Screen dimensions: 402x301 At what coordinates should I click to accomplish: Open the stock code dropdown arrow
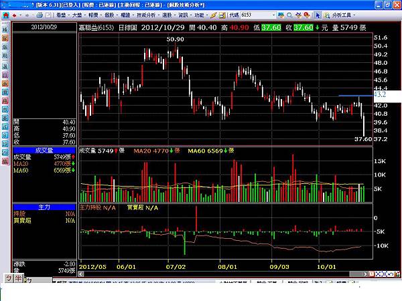pos(273,15)
